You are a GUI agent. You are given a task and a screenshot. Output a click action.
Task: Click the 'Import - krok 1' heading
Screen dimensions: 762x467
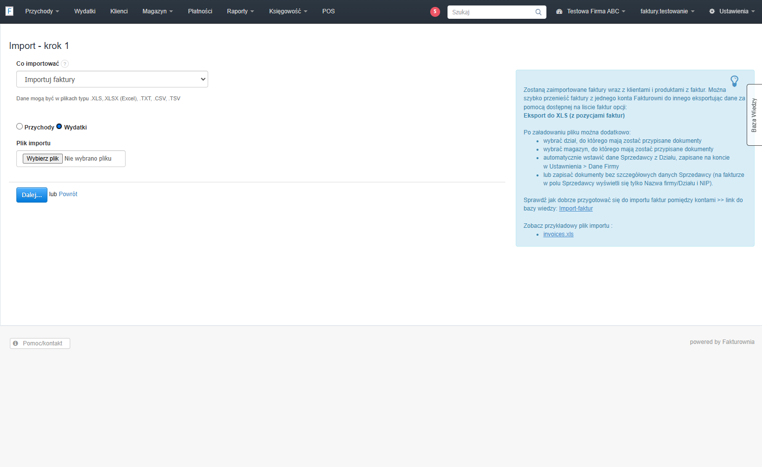point(39,46)
